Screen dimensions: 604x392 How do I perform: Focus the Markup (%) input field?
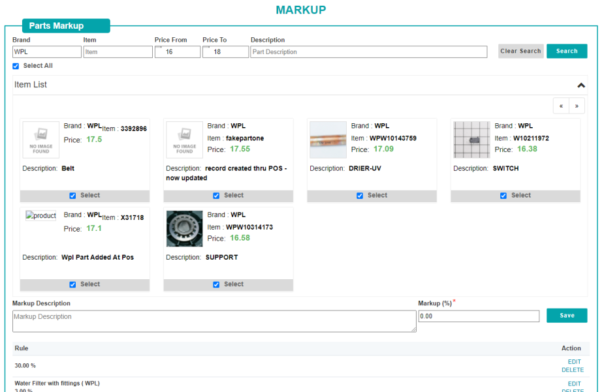tap(478, 316)
